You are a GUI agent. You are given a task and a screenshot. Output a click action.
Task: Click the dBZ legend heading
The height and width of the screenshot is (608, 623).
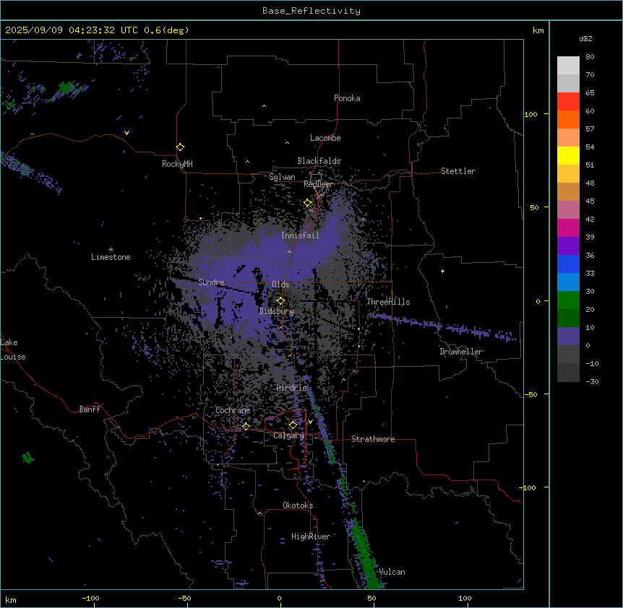[585, 38]
